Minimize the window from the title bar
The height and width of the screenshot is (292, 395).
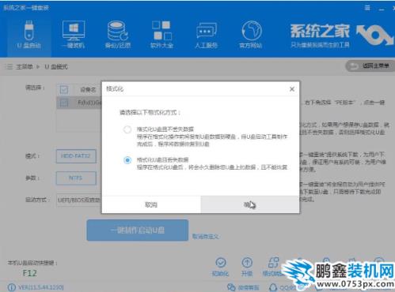click(382, 9)
